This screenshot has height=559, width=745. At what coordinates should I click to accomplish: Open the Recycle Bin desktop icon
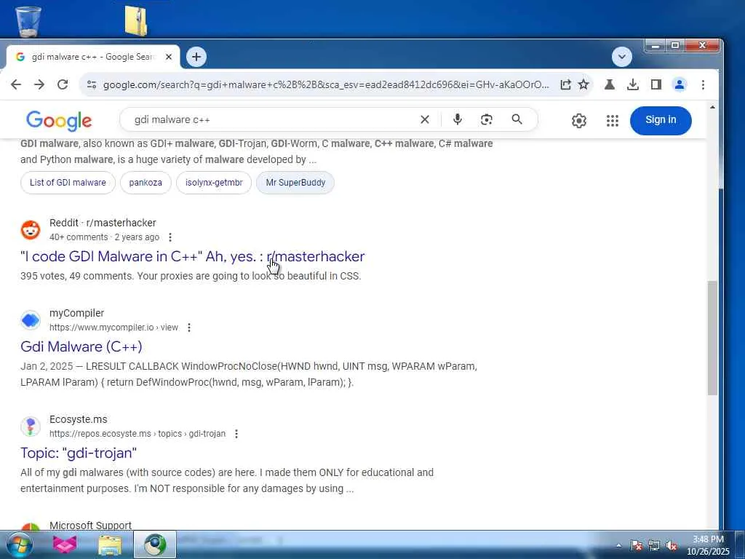click(28, 21)
